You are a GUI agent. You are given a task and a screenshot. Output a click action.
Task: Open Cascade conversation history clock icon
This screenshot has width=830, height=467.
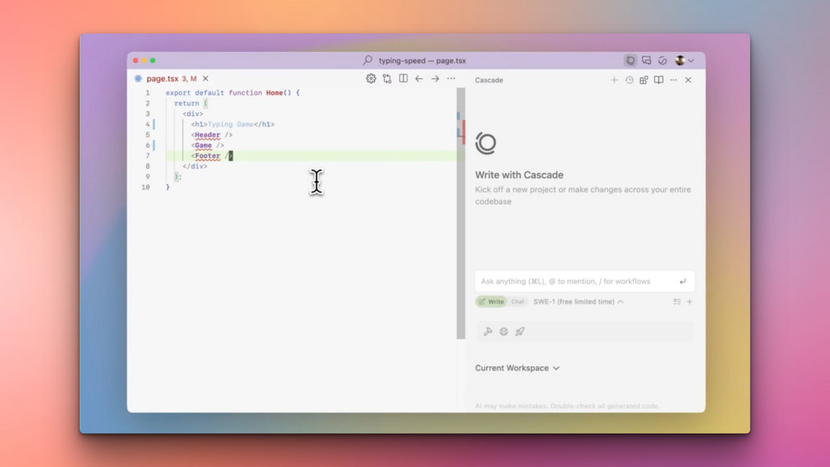(629, 80)
